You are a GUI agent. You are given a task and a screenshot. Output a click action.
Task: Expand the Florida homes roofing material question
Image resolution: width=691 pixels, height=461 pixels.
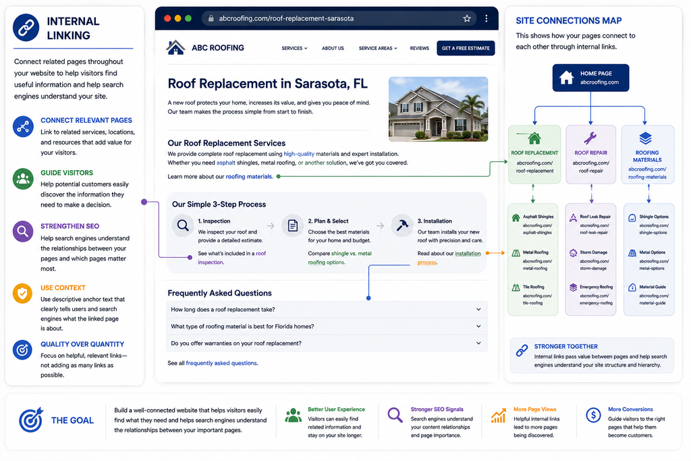click(327, 327)
